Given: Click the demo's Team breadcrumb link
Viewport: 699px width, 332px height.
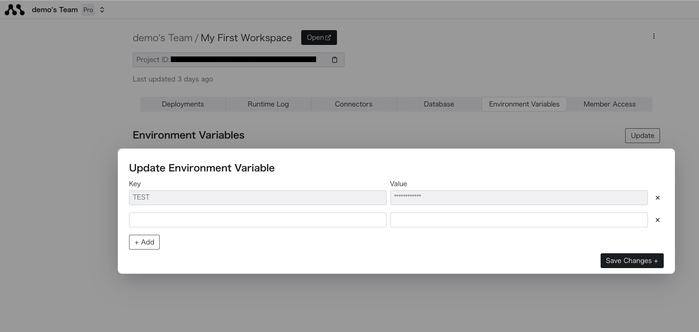Looking at the screenshot, I should (x=162, y=38).
